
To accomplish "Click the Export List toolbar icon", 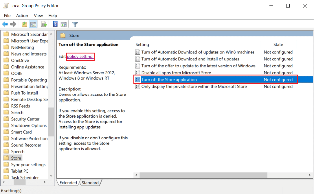I will [x=44, y=24].
